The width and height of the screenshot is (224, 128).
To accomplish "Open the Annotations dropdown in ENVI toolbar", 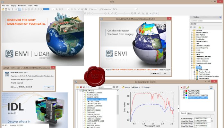I will point(105,9).
